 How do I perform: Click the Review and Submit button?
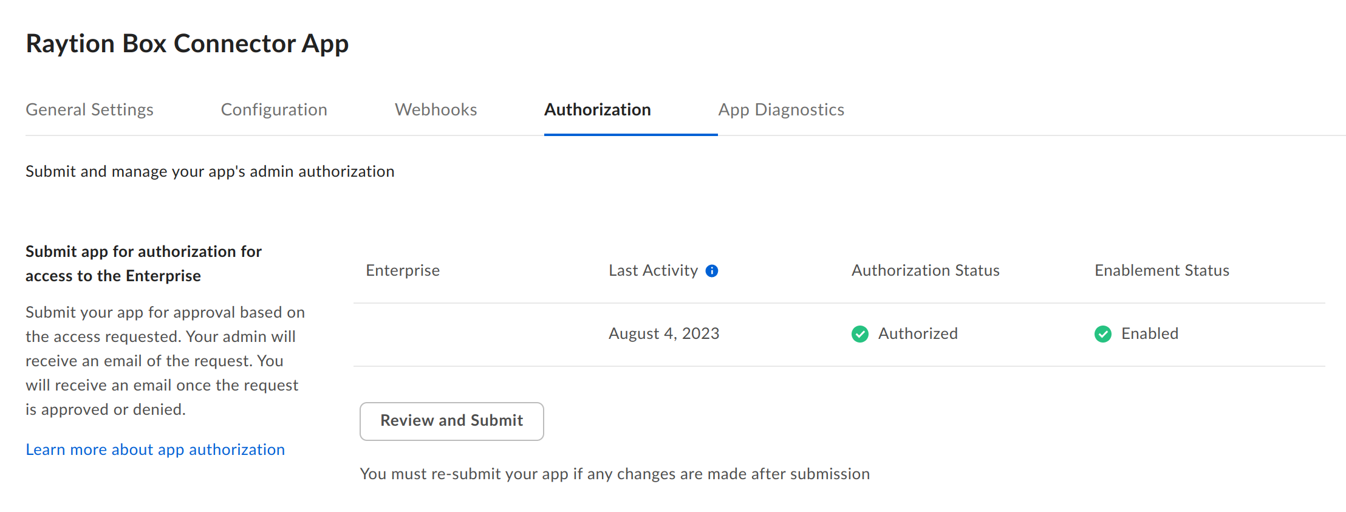451,421
